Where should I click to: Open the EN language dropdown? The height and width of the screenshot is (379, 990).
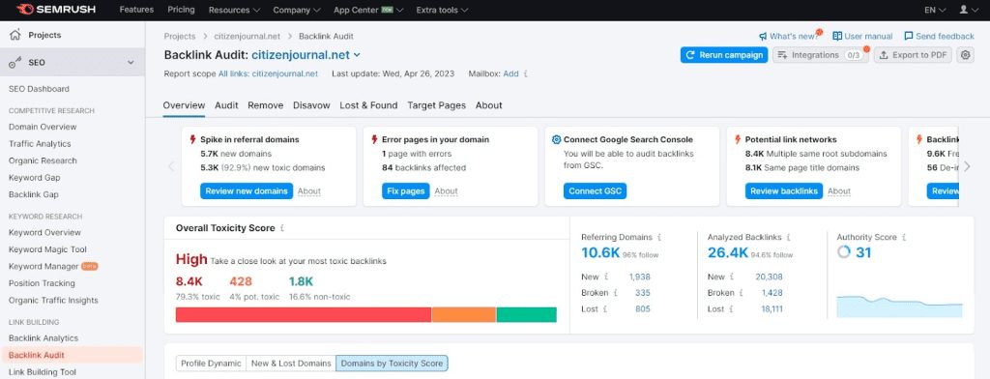pyautogui.click(x=935, y=10)
